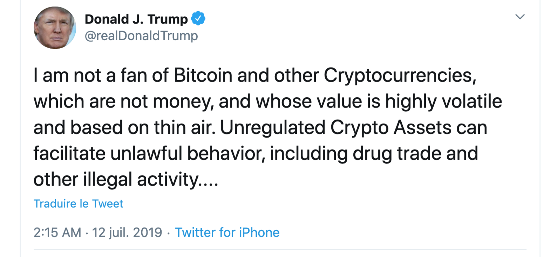
Task: Click the blue verified badge icon
Action: (198, 19)
